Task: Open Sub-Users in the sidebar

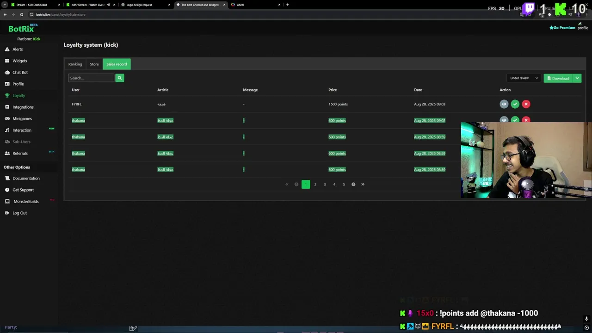Action: pos(21,142)
